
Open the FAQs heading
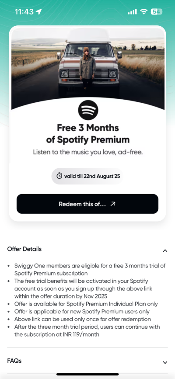click(x=14, y=361)
